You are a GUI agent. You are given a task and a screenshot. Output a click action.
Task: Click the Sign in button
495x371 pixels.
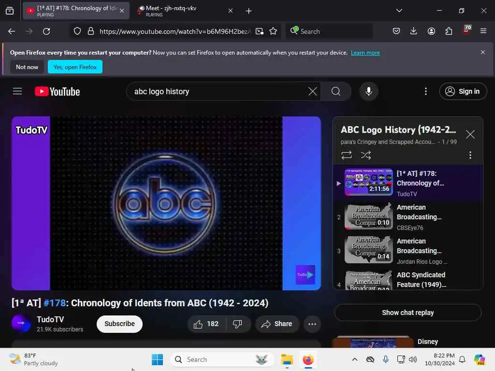463,91
